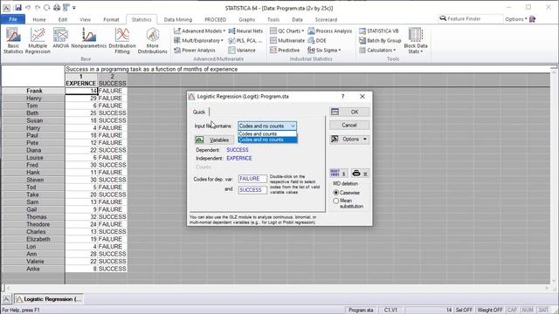Select Casewise MD deletion

[346, 193]
